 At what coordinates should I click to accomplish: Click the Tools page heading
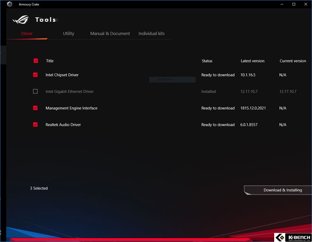[45, 20]
